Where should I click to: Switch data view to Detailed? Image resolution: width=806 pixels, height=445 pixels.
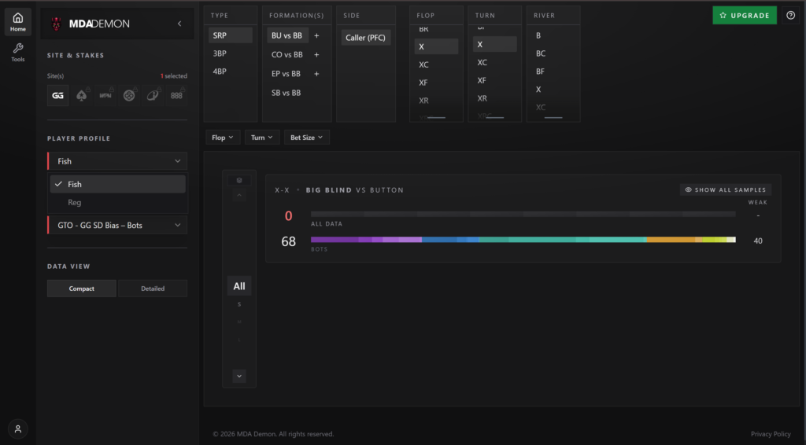[153, 289]
